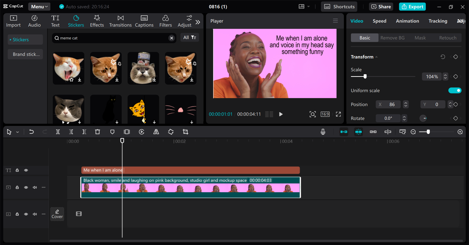Undo the last action
Viewport: 469px width, 245px height.
(32, 132)
